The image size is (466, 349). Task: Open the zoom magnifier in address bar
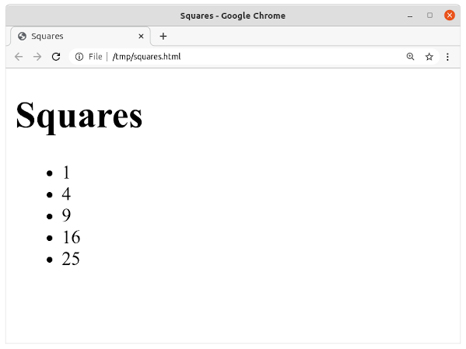(x=410, y=57)
